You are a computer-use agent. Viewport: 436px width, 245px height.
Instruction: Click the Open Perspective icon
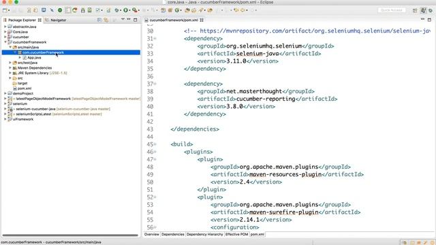415,10
